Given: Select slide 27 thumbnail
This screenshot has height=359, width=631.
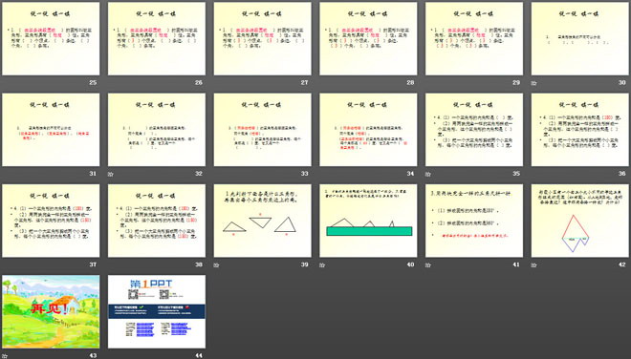Looking at the screenshot, I should click(x=262, y=38).
